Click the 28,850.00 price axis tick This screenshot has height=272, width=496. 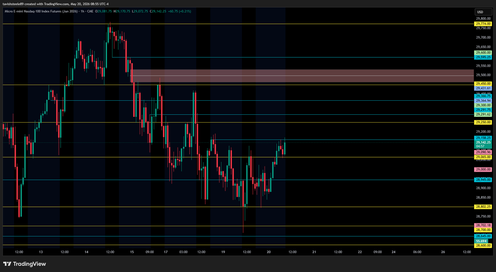point(483,197)
